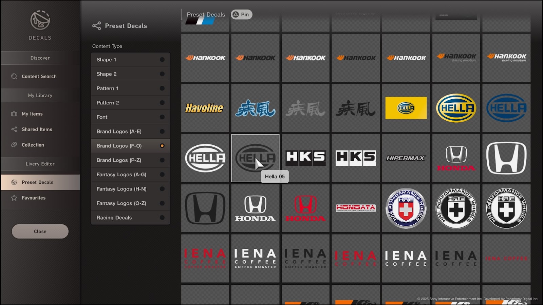Open Favourites via its star icon
The width and height of the screenshot is (543, 305).
pos(14,198)
